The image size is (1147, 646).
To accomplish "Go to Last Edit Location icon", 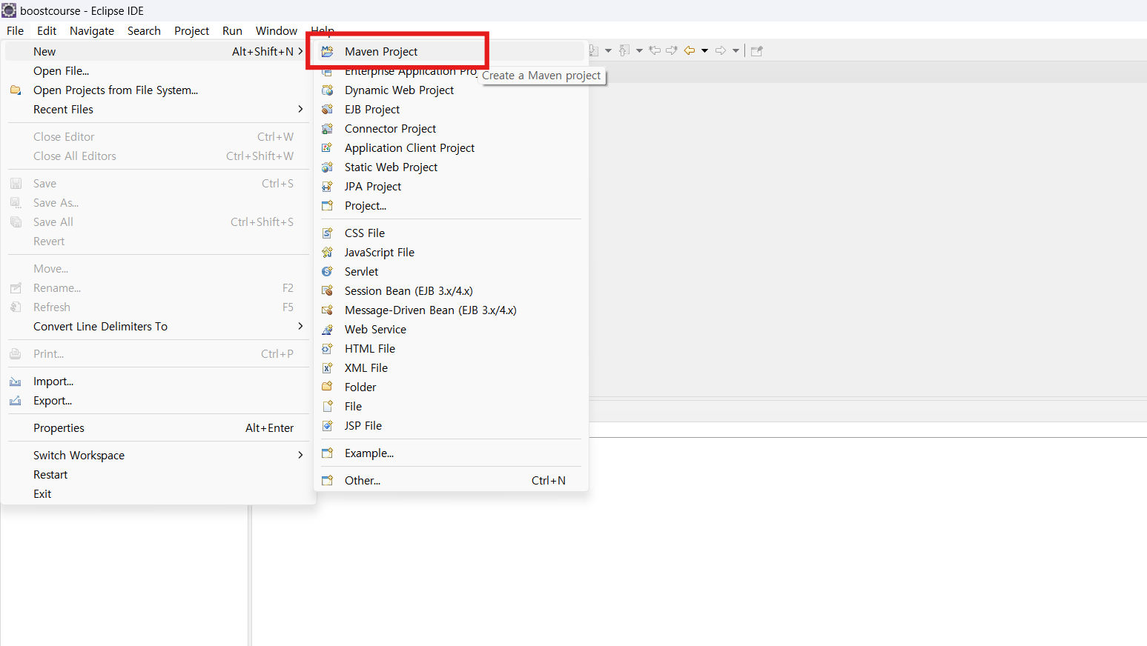I will [655, 50].
